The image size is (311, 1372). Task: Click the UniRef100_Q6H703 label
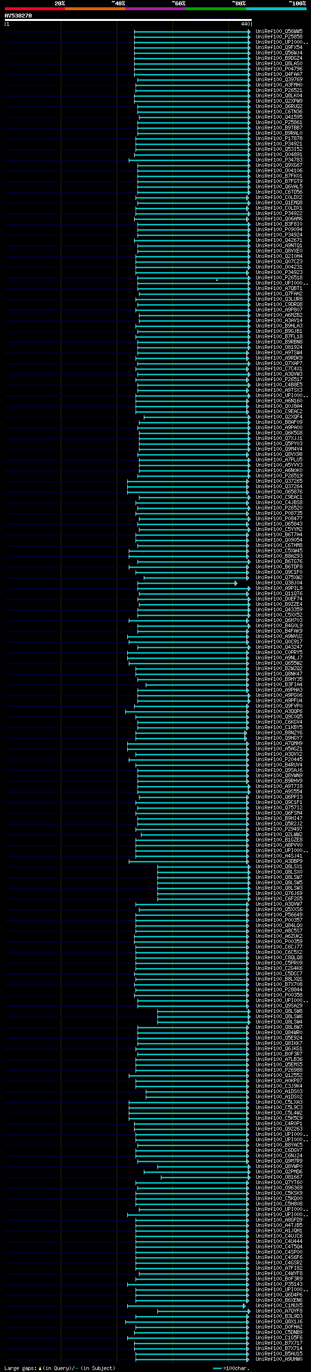tap(279, 621)
